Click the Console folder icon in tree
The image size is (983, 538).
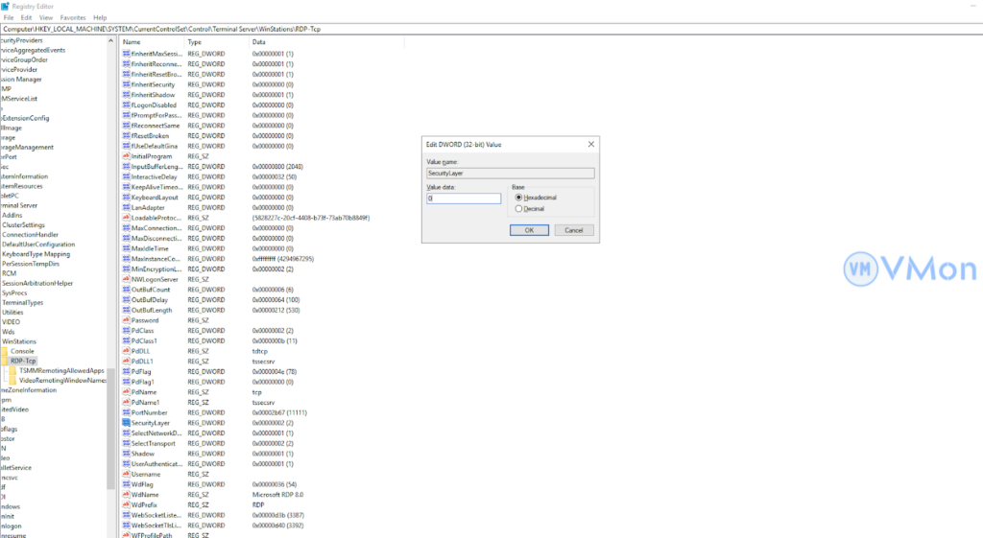coord(5,351)
